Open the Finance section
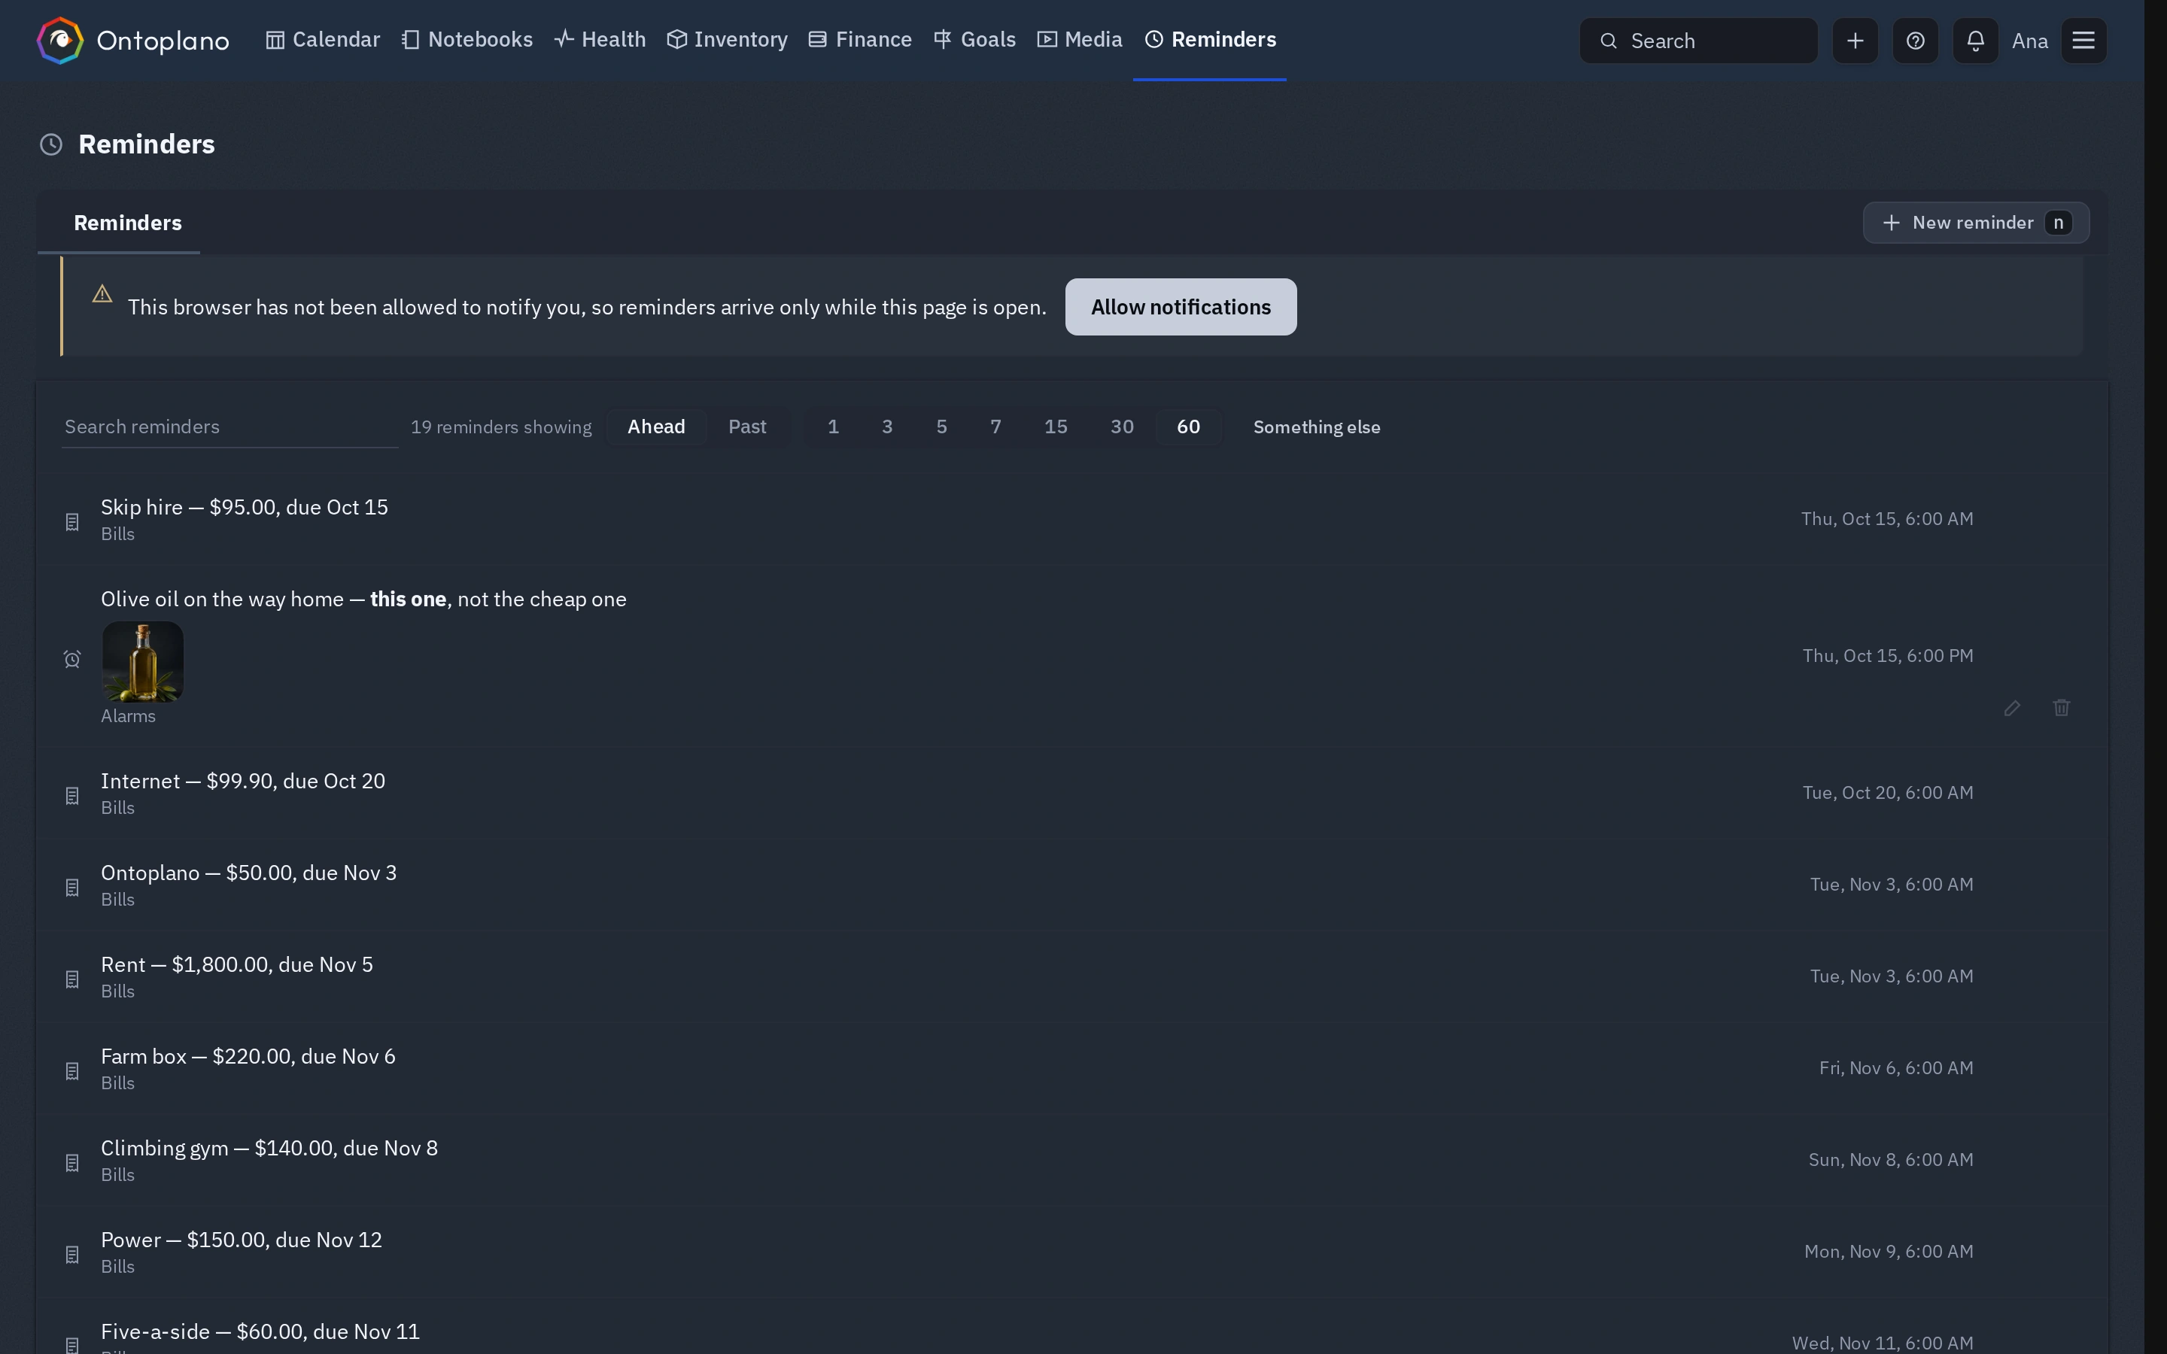 pos(859,41)
